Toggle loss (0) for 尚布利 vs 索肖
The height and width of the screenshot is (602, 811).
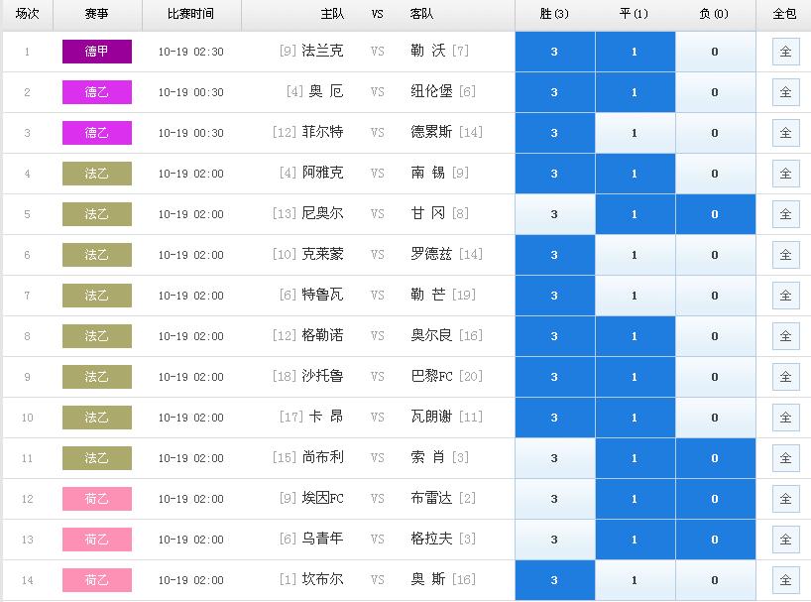715,458
